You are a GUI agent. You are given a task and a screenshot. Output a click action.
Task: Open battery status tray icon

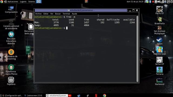click(x=165, y=2)
